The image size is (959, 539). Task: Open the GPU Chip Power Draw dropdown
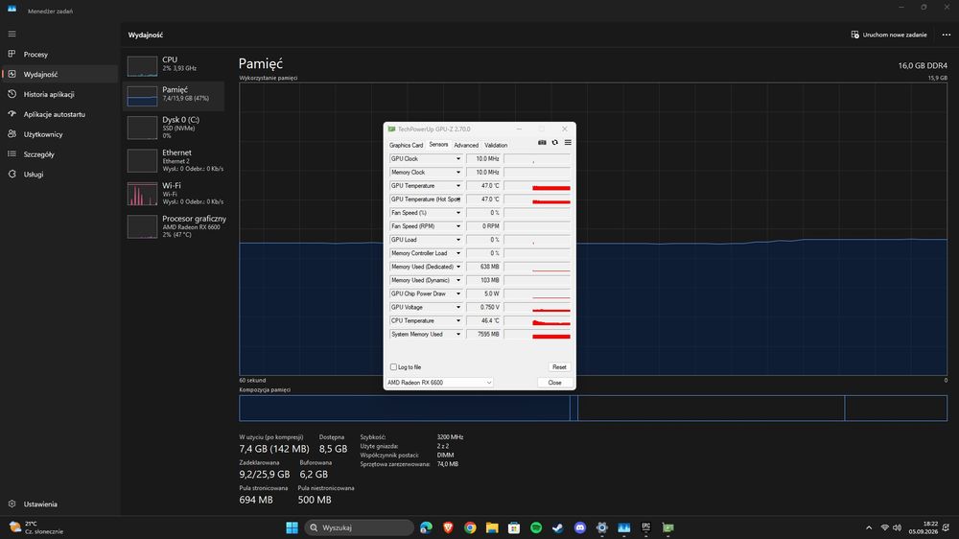(x=458, y=293)
